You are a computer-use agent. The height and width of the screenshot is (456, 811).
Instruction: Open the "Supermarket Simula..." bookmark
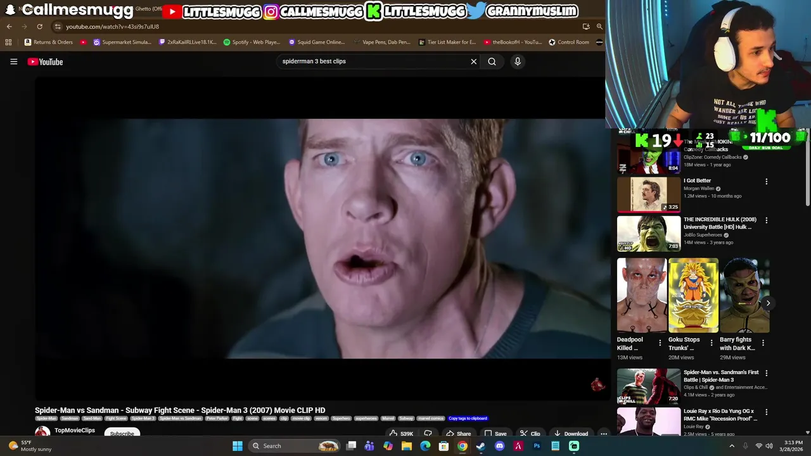tap(122, 42)
